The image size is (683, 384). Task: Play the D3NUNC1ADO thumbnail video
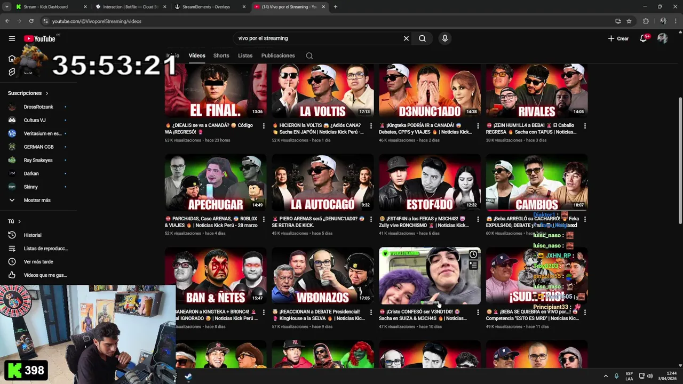pos(430,90)
